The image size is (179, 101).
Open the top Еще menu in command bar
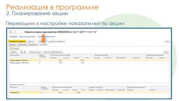[168, 41]
